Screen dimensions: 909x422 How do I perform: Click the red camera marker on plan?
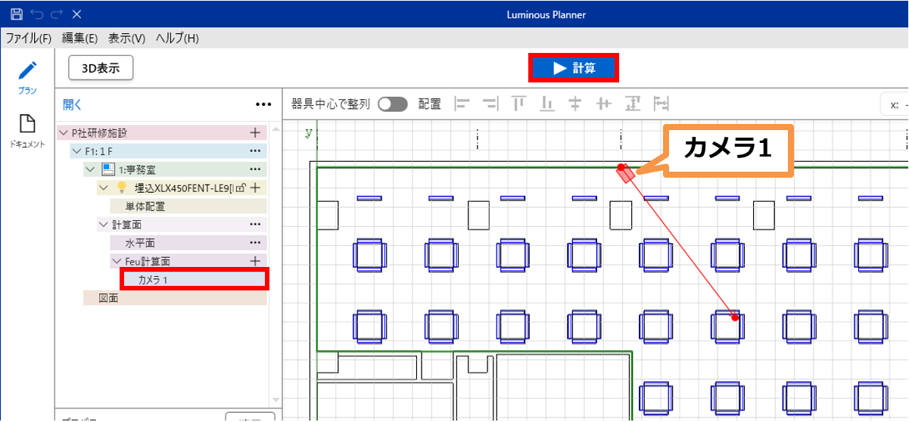[x=625, y=174]
